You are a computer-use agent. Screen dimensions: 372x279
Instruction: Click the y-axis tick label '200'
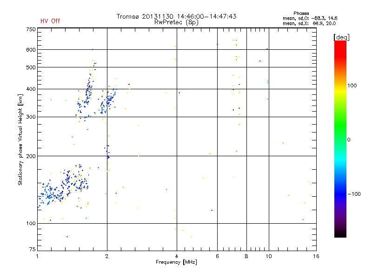click(x=31, y=156)
